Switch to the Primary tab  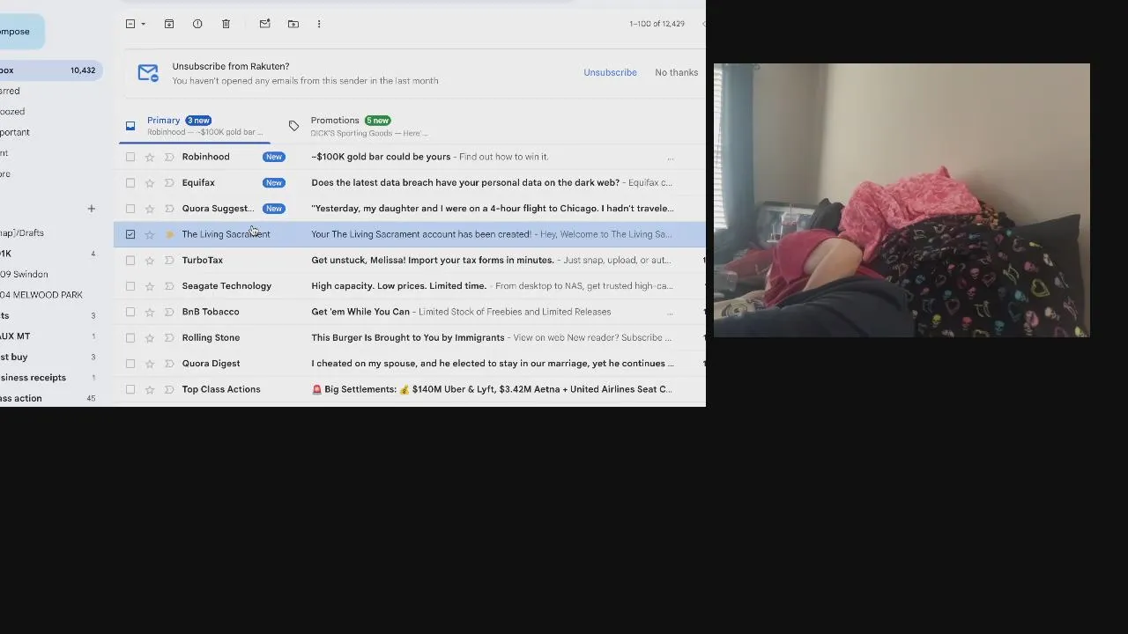tap(194, 126)
